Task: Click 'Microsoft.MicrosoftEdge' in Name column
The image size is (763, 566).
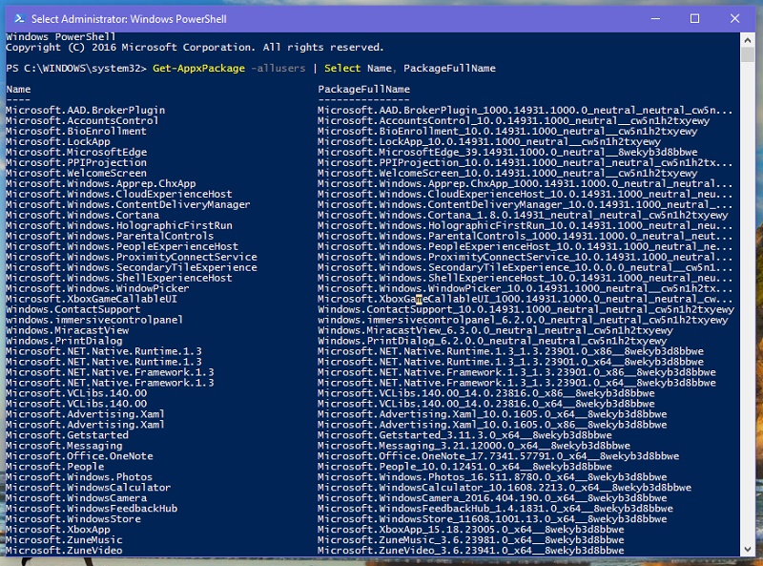Action: tap(76, 152)
